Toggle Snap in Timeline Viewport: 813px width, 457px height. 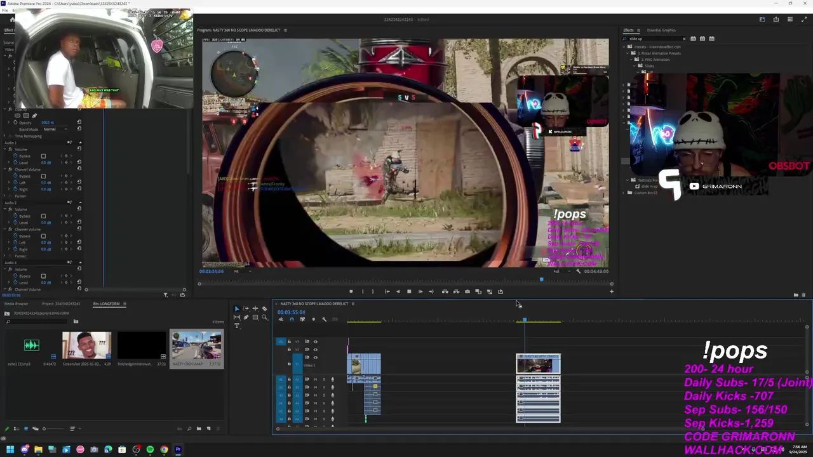pyautogui.click(x=292, y=319)
